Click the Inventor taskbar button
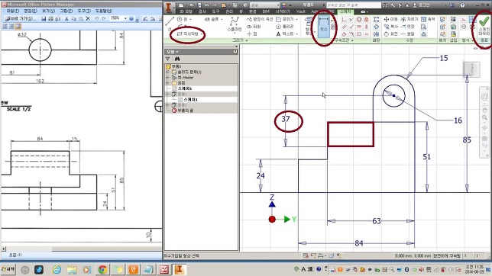Screen dimensions: 492x276 (x=180, y=269)
